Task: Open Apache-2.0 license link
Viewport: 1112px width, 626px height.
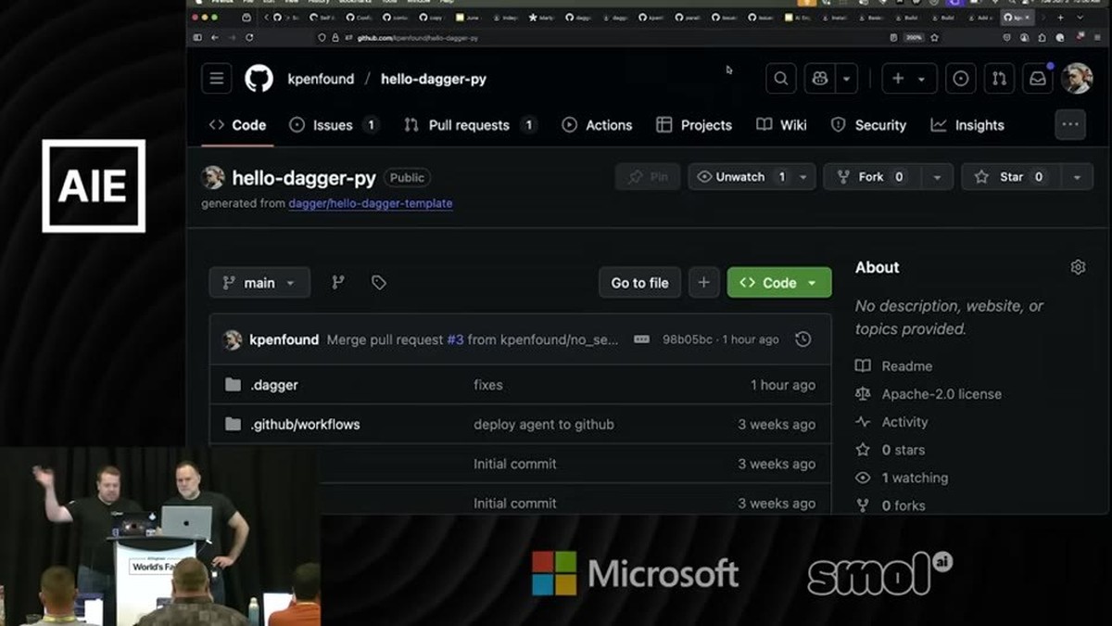Action: pyautogui.click(x=941, y=394)
